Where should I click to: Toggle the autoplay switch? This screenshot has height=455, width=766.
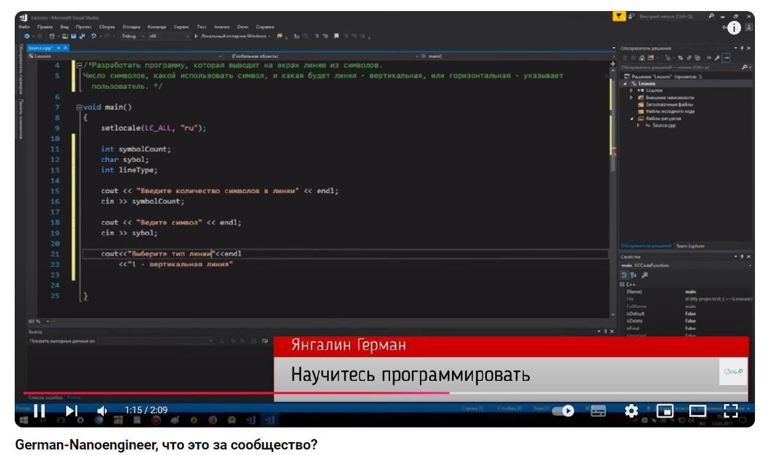pos(563,411)
